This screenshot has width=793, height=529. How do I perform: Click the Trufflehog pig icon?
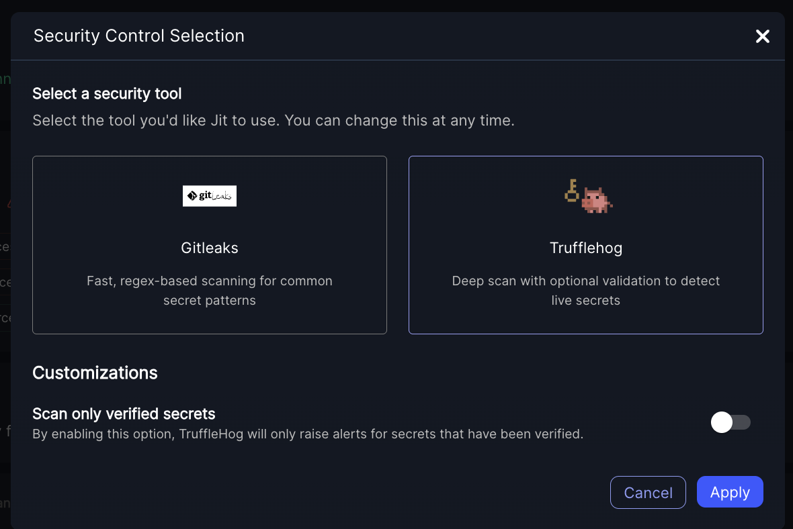click(x=596, y=200)
